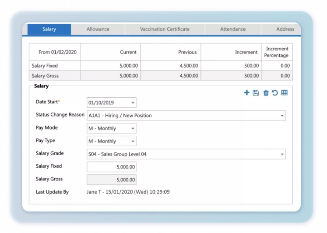
Task: Open the Pay Type dropdown
Action: click(133, 141)
